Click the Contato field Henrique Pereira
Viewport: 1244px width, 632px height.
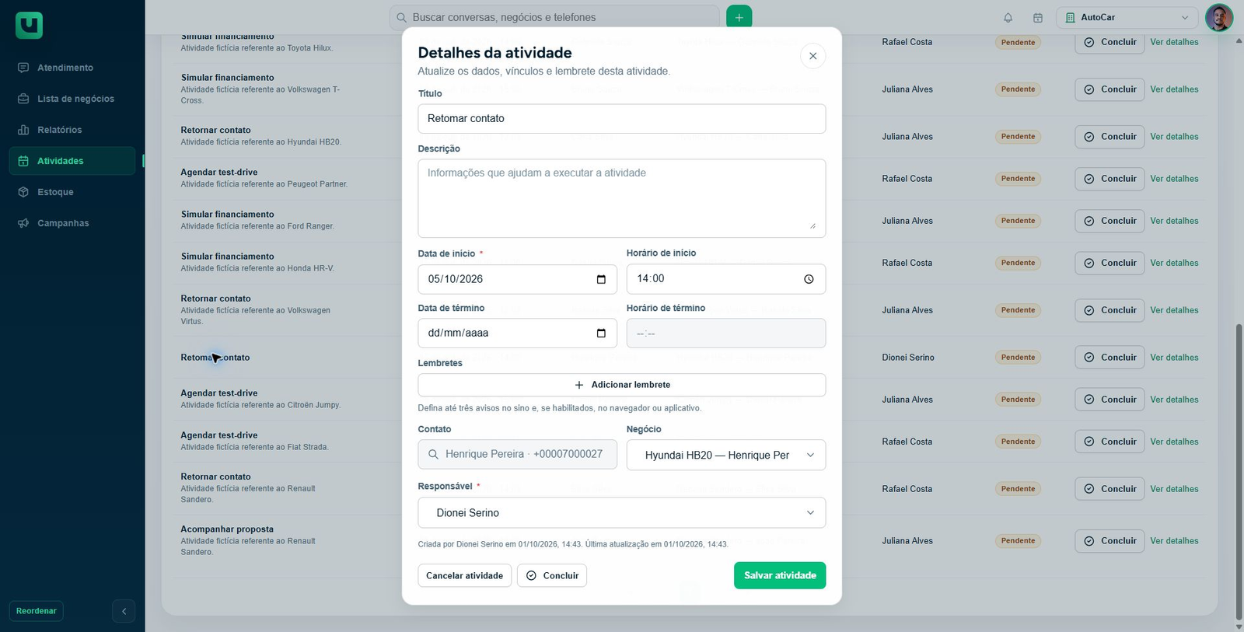coord(517,455)
